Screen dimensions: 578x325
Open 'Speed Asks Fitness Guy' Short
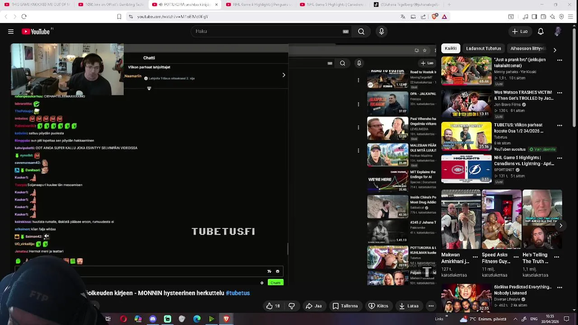click(501, 219)
